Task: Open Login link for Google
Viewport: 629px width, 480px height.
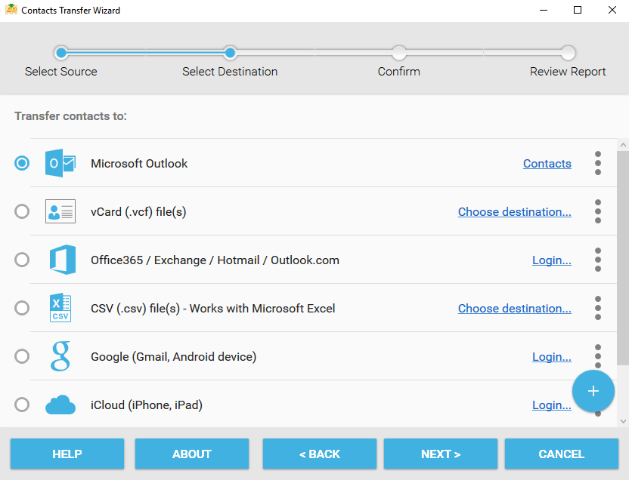Action: click(552, 357)
